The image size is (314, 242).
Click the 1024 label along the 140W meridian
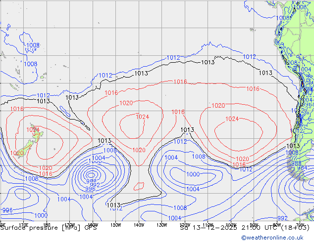pyautogui.click(x=142, y=117)
